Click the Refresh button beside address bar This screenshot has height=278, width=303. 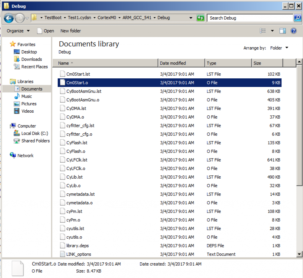coord(200,18)
